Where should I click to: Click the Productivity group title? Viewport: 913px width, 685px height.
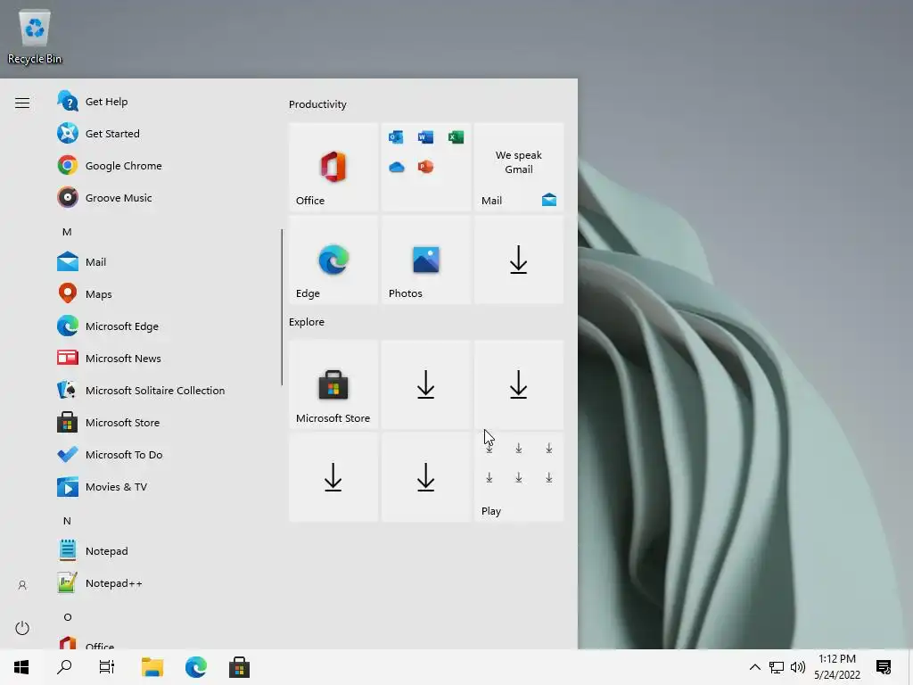click(317, 104)
